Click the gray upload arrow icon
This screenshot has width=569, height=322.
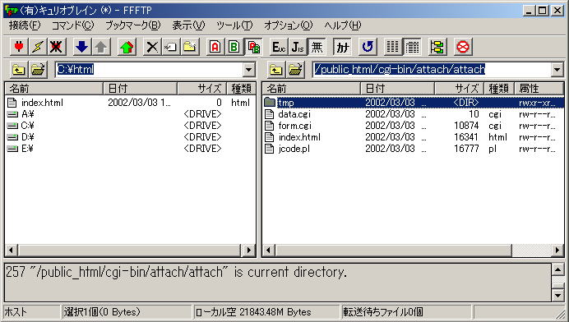coord(100,47)
